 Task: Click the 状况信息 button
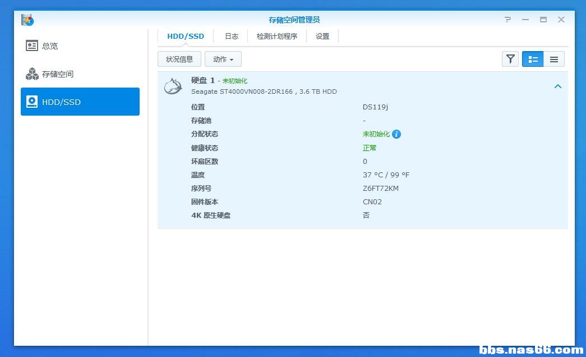pos(179,59)
